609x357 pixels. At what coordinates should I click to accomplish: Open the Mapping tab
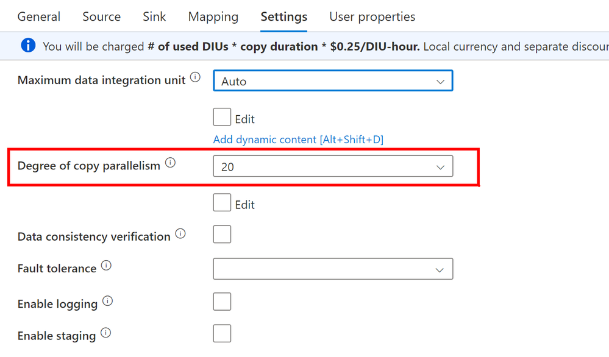[213, 16]
